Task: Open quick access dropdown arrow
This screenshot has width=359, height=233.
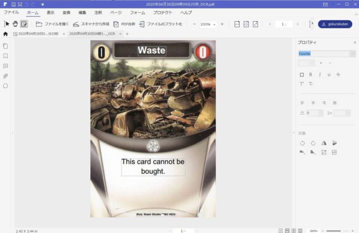Action: tap(43, 4)
